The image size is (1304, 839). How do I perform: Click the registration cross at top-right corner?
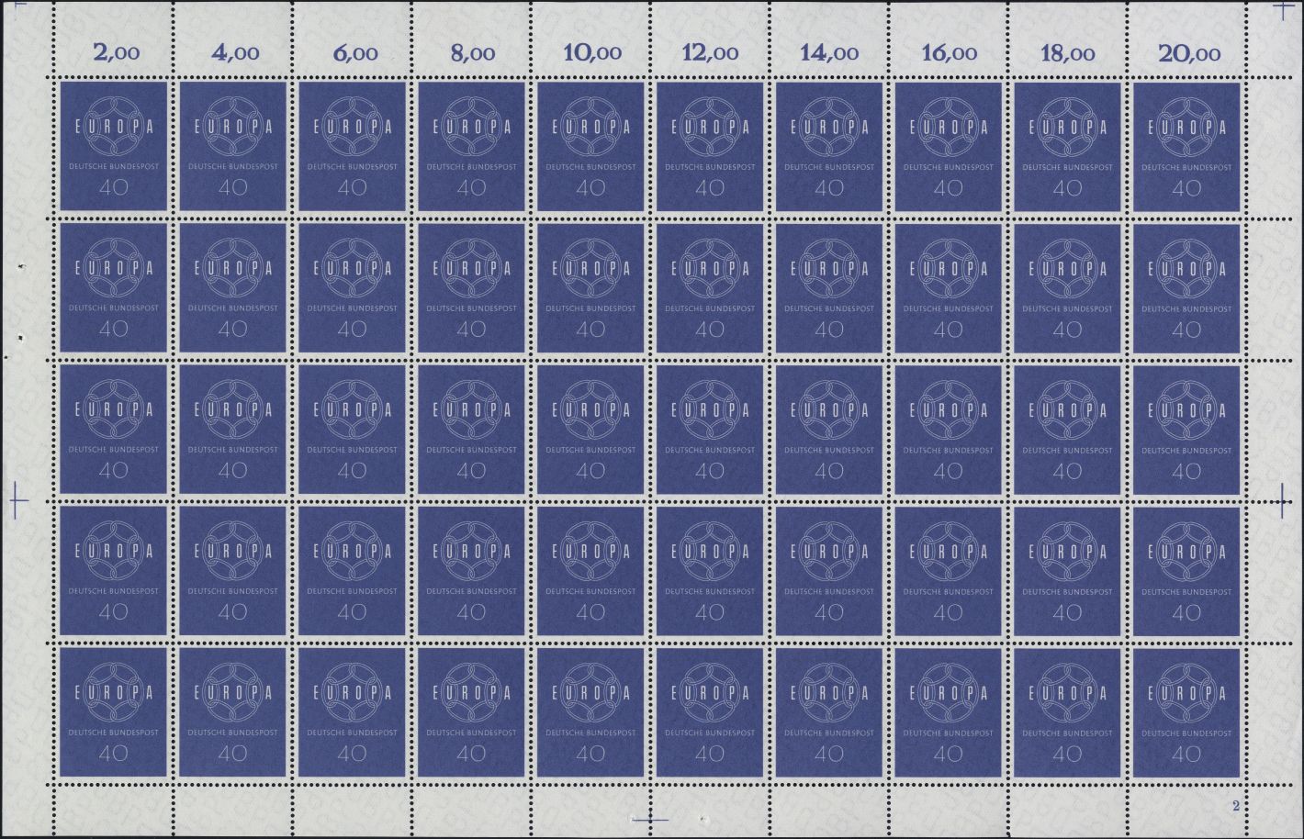point(1283,9)
